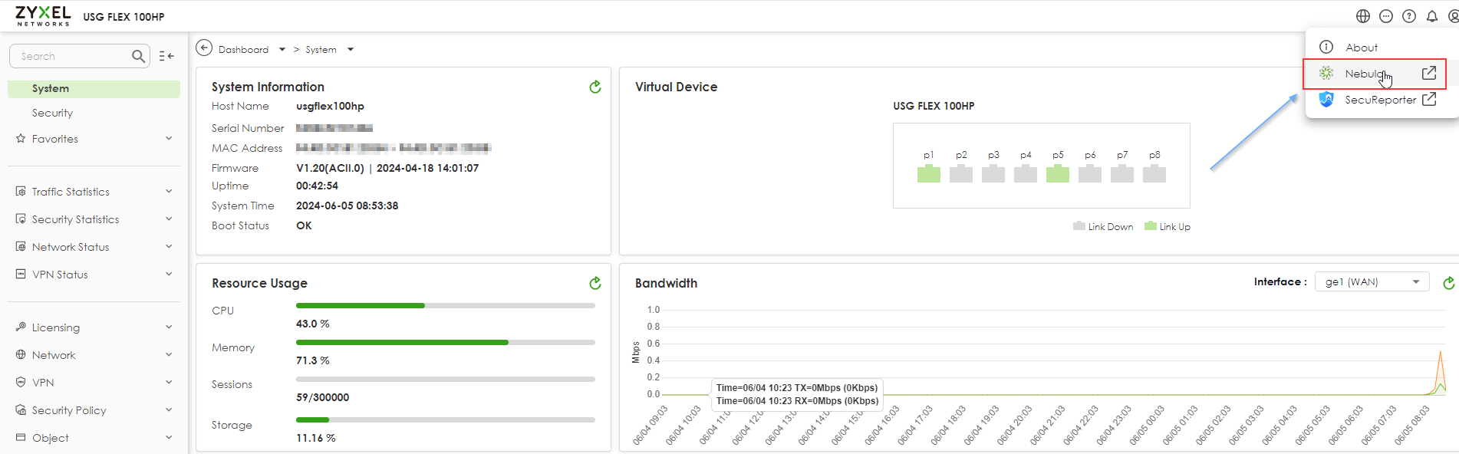Choose About in the popup menu

point(1361,48)
